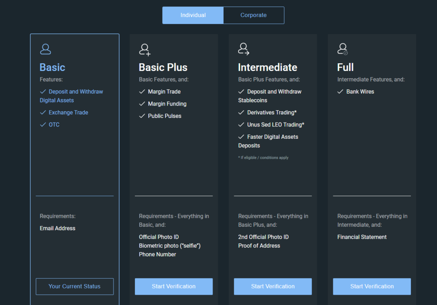
Task: Click the checkmark beside Margin Trade
Action: click(142, 92)
